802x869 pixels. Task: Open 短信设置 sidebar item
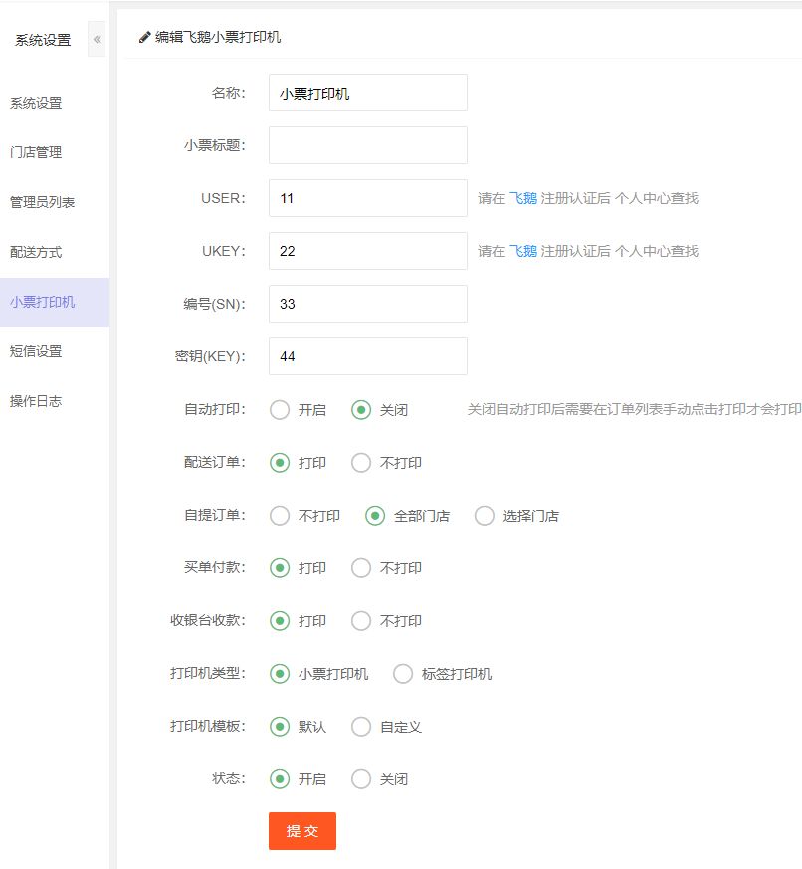(x=36, y=351)
